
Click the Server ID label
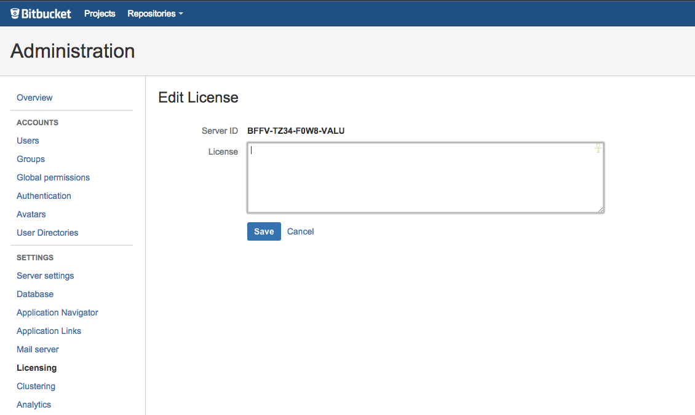pos(220,131)
